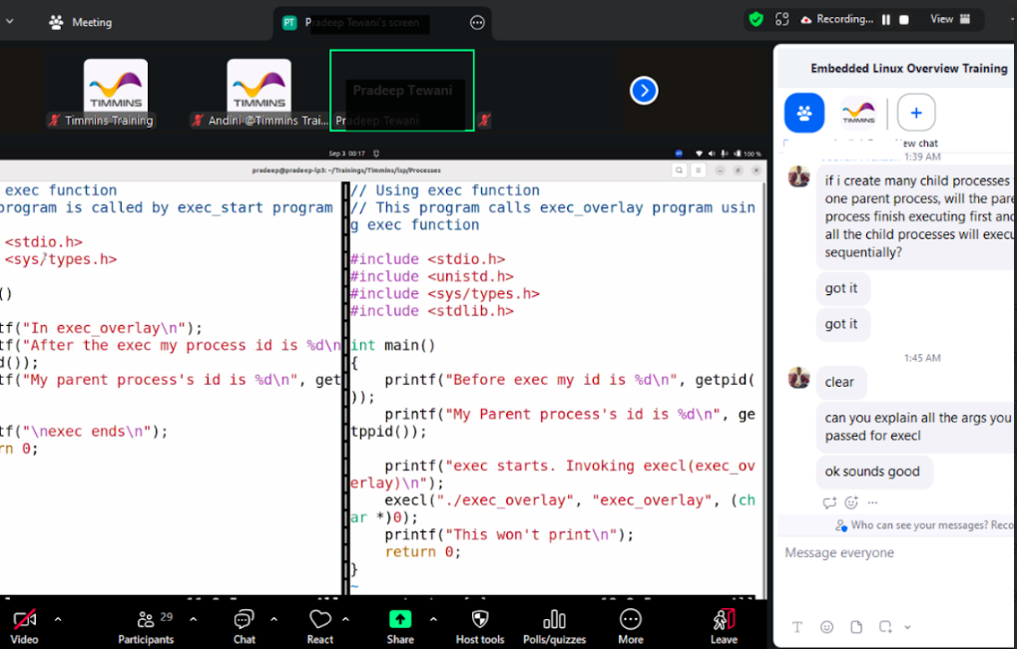The width and height of the screenshot is (1017, 649).
Task: Open the View layout menu
Action: click(x=950, y=19)
